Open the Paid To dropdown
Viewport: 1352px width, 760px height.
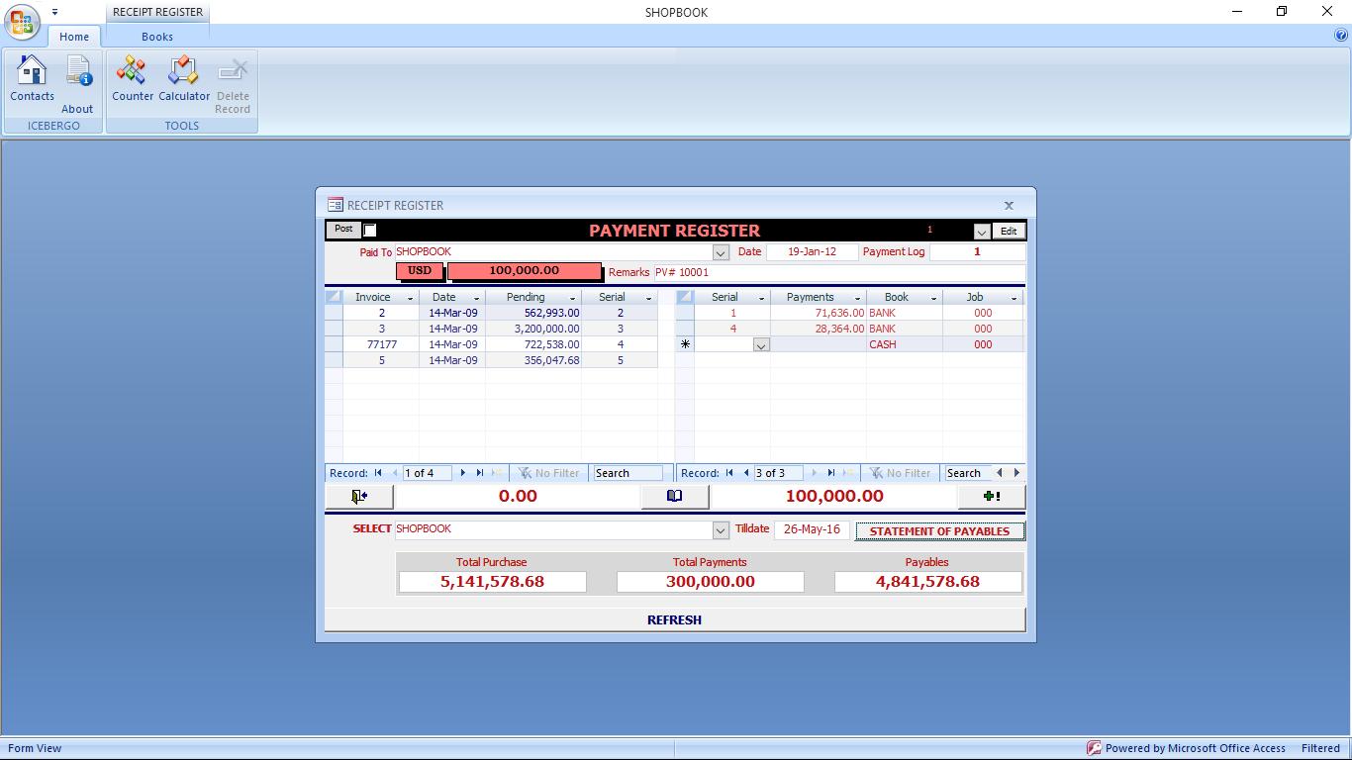point(721,252)
